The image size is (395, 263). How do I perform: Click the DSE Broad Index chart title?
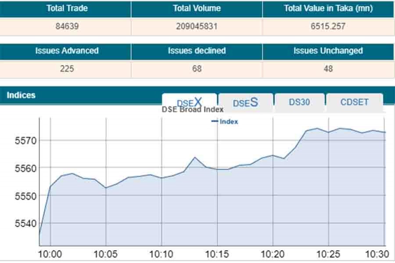pos(193,110)
